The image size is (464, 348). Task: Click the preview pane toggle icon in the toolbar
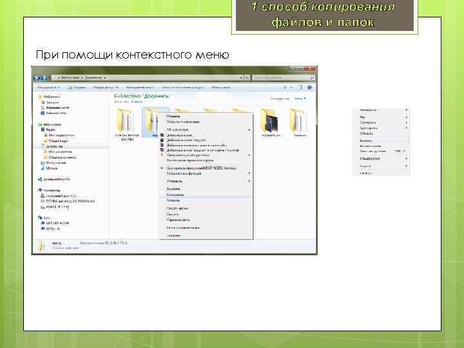[x=300, y=87]
